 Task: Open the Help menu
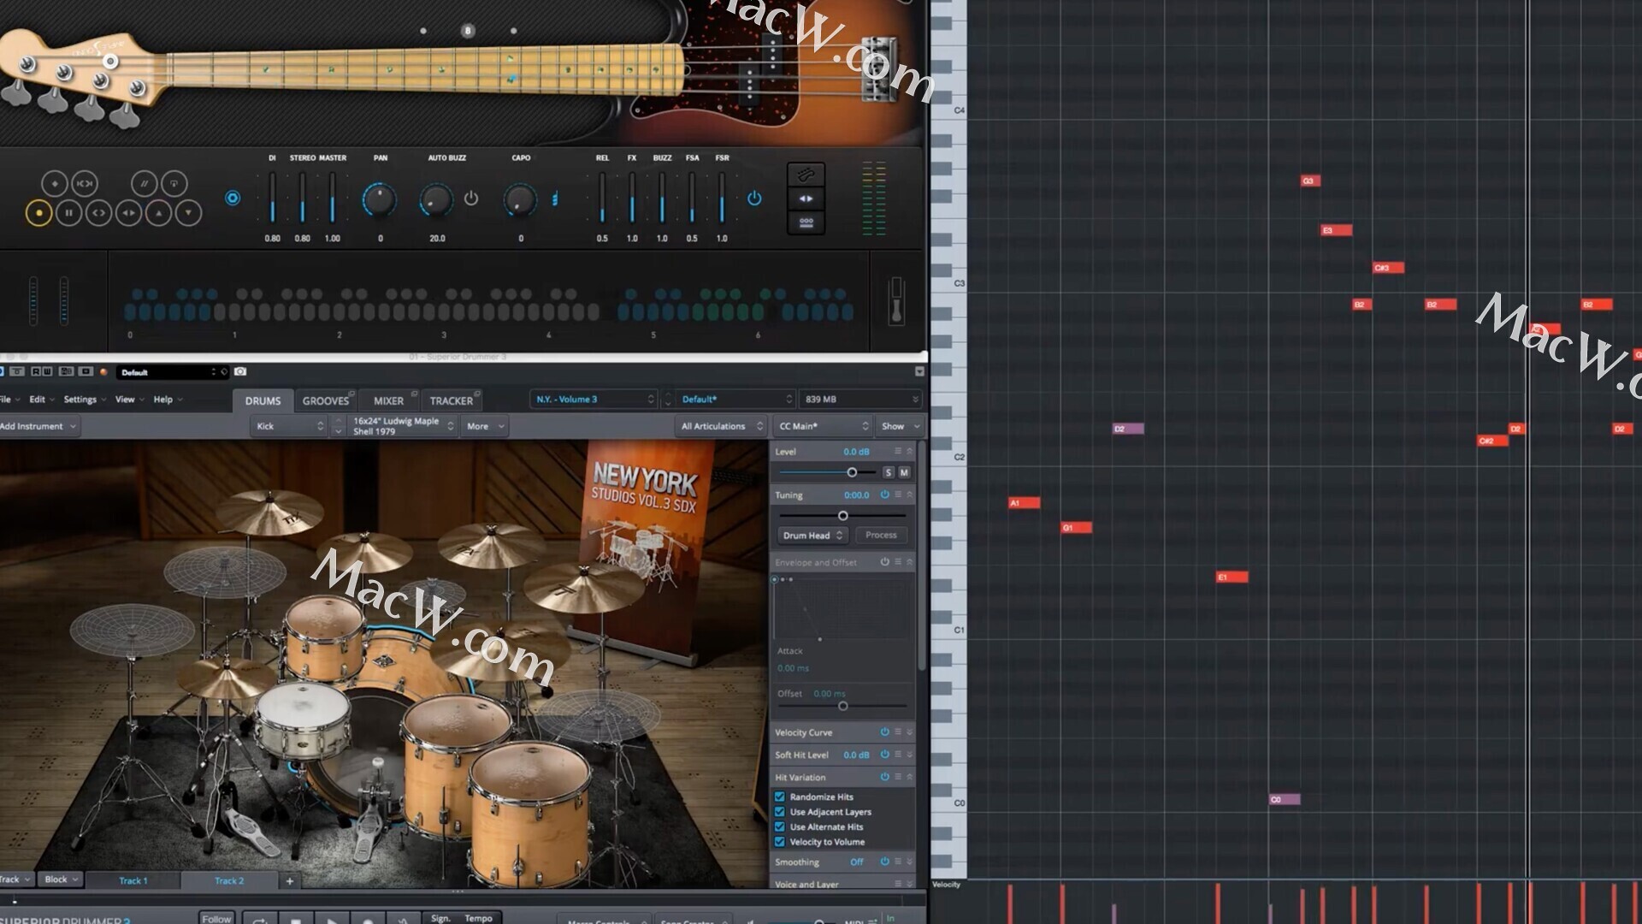point(167,400)
